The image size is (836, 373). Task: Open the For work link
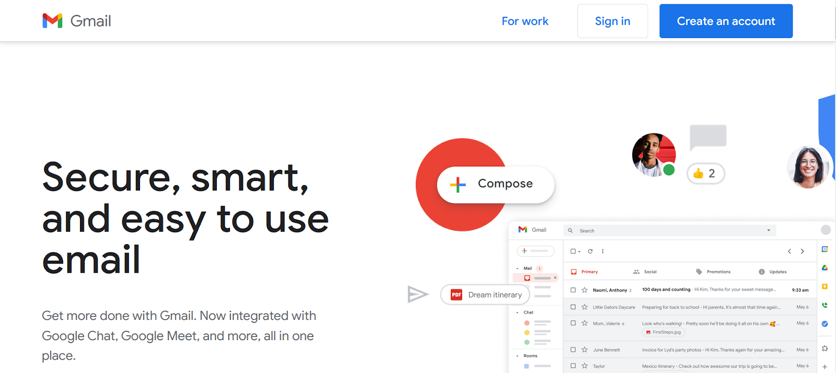(525, 21)
